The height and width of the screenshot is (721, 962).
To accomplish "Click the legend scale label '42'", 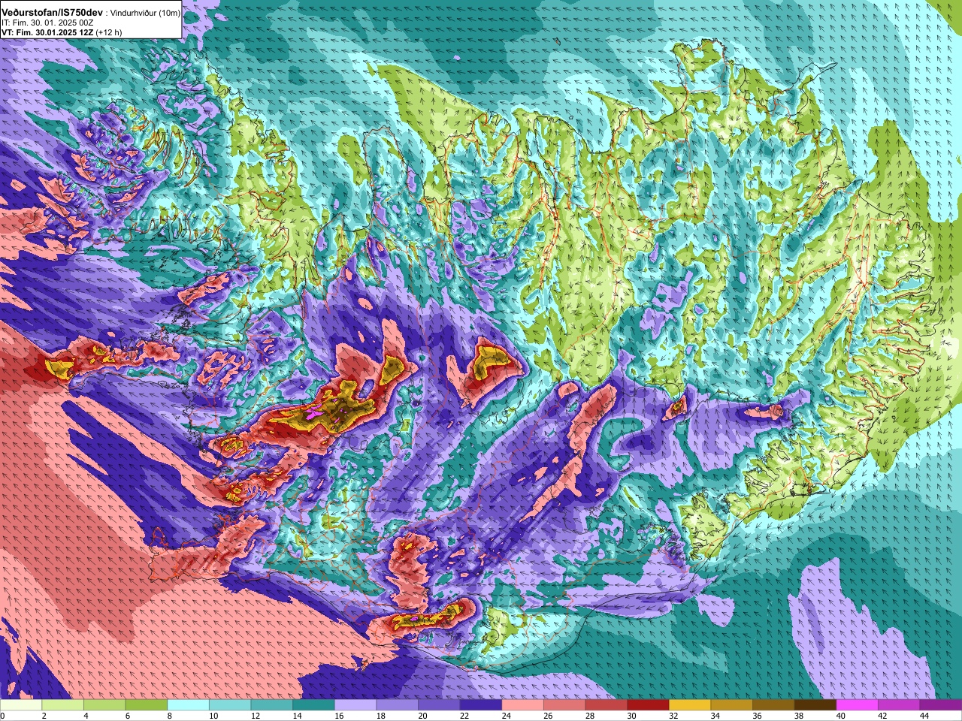I will (883, 716).
